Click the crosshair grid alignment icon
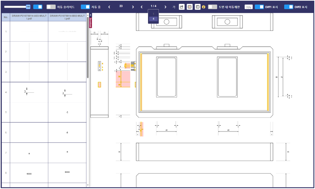The width and height of the screenshot is (315, 189). pyautogui.click(x=189, y=7)
